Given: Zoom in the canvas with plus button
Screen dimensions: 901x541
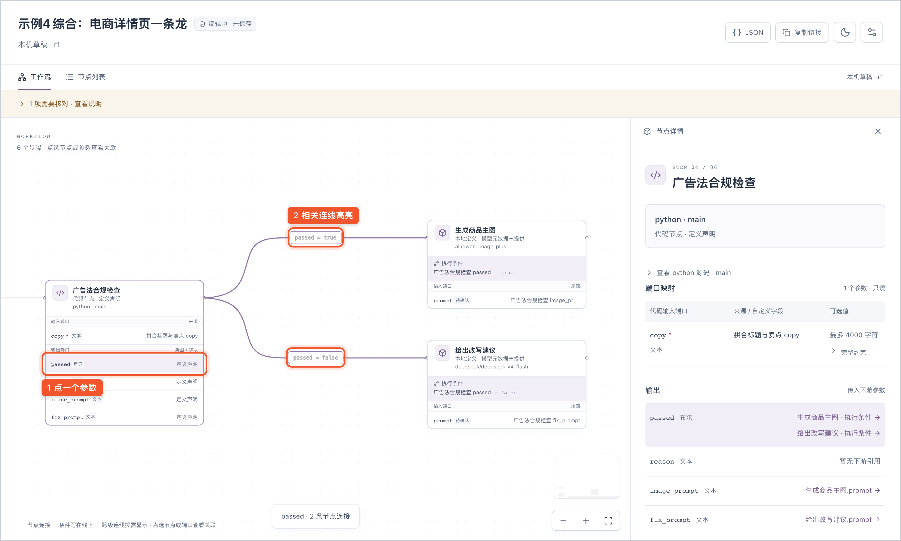Looking at the screenshot, I should click(586, 521).
